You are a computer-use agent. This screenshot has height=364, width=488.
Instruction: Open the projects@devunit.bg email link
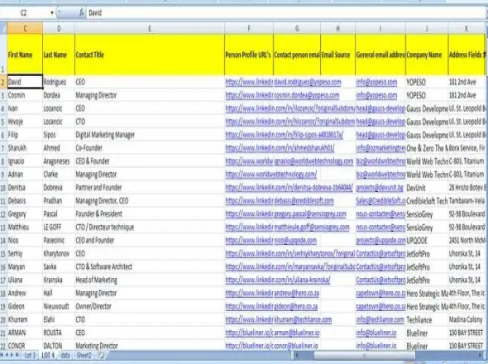(380, 188)
